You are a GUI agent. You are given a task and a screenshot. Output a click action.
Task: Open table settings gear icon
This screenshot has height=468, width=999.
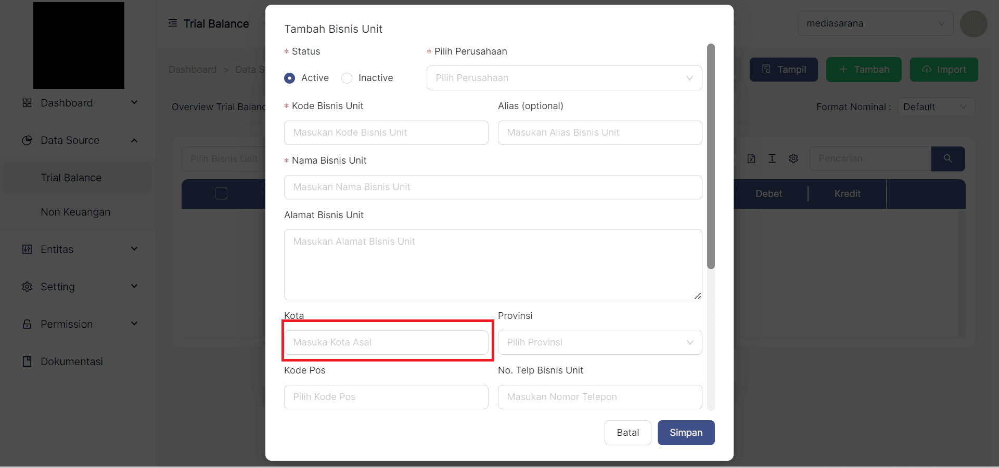793,158
